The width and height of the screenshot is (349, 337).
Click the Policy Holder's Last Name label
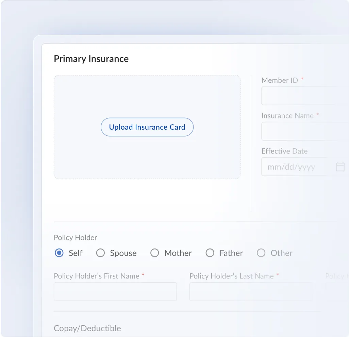[232, 276]
